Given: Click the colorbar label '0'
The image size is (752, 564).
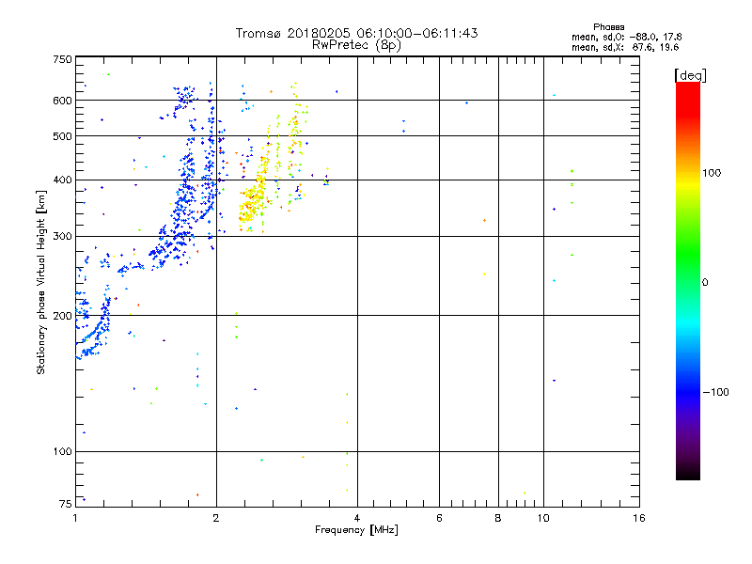Looking at the screenshot, I should pos(705,283).
